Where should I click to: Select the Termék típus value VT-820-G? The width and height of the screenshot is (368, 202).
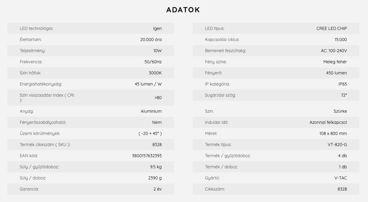(337, 145)
